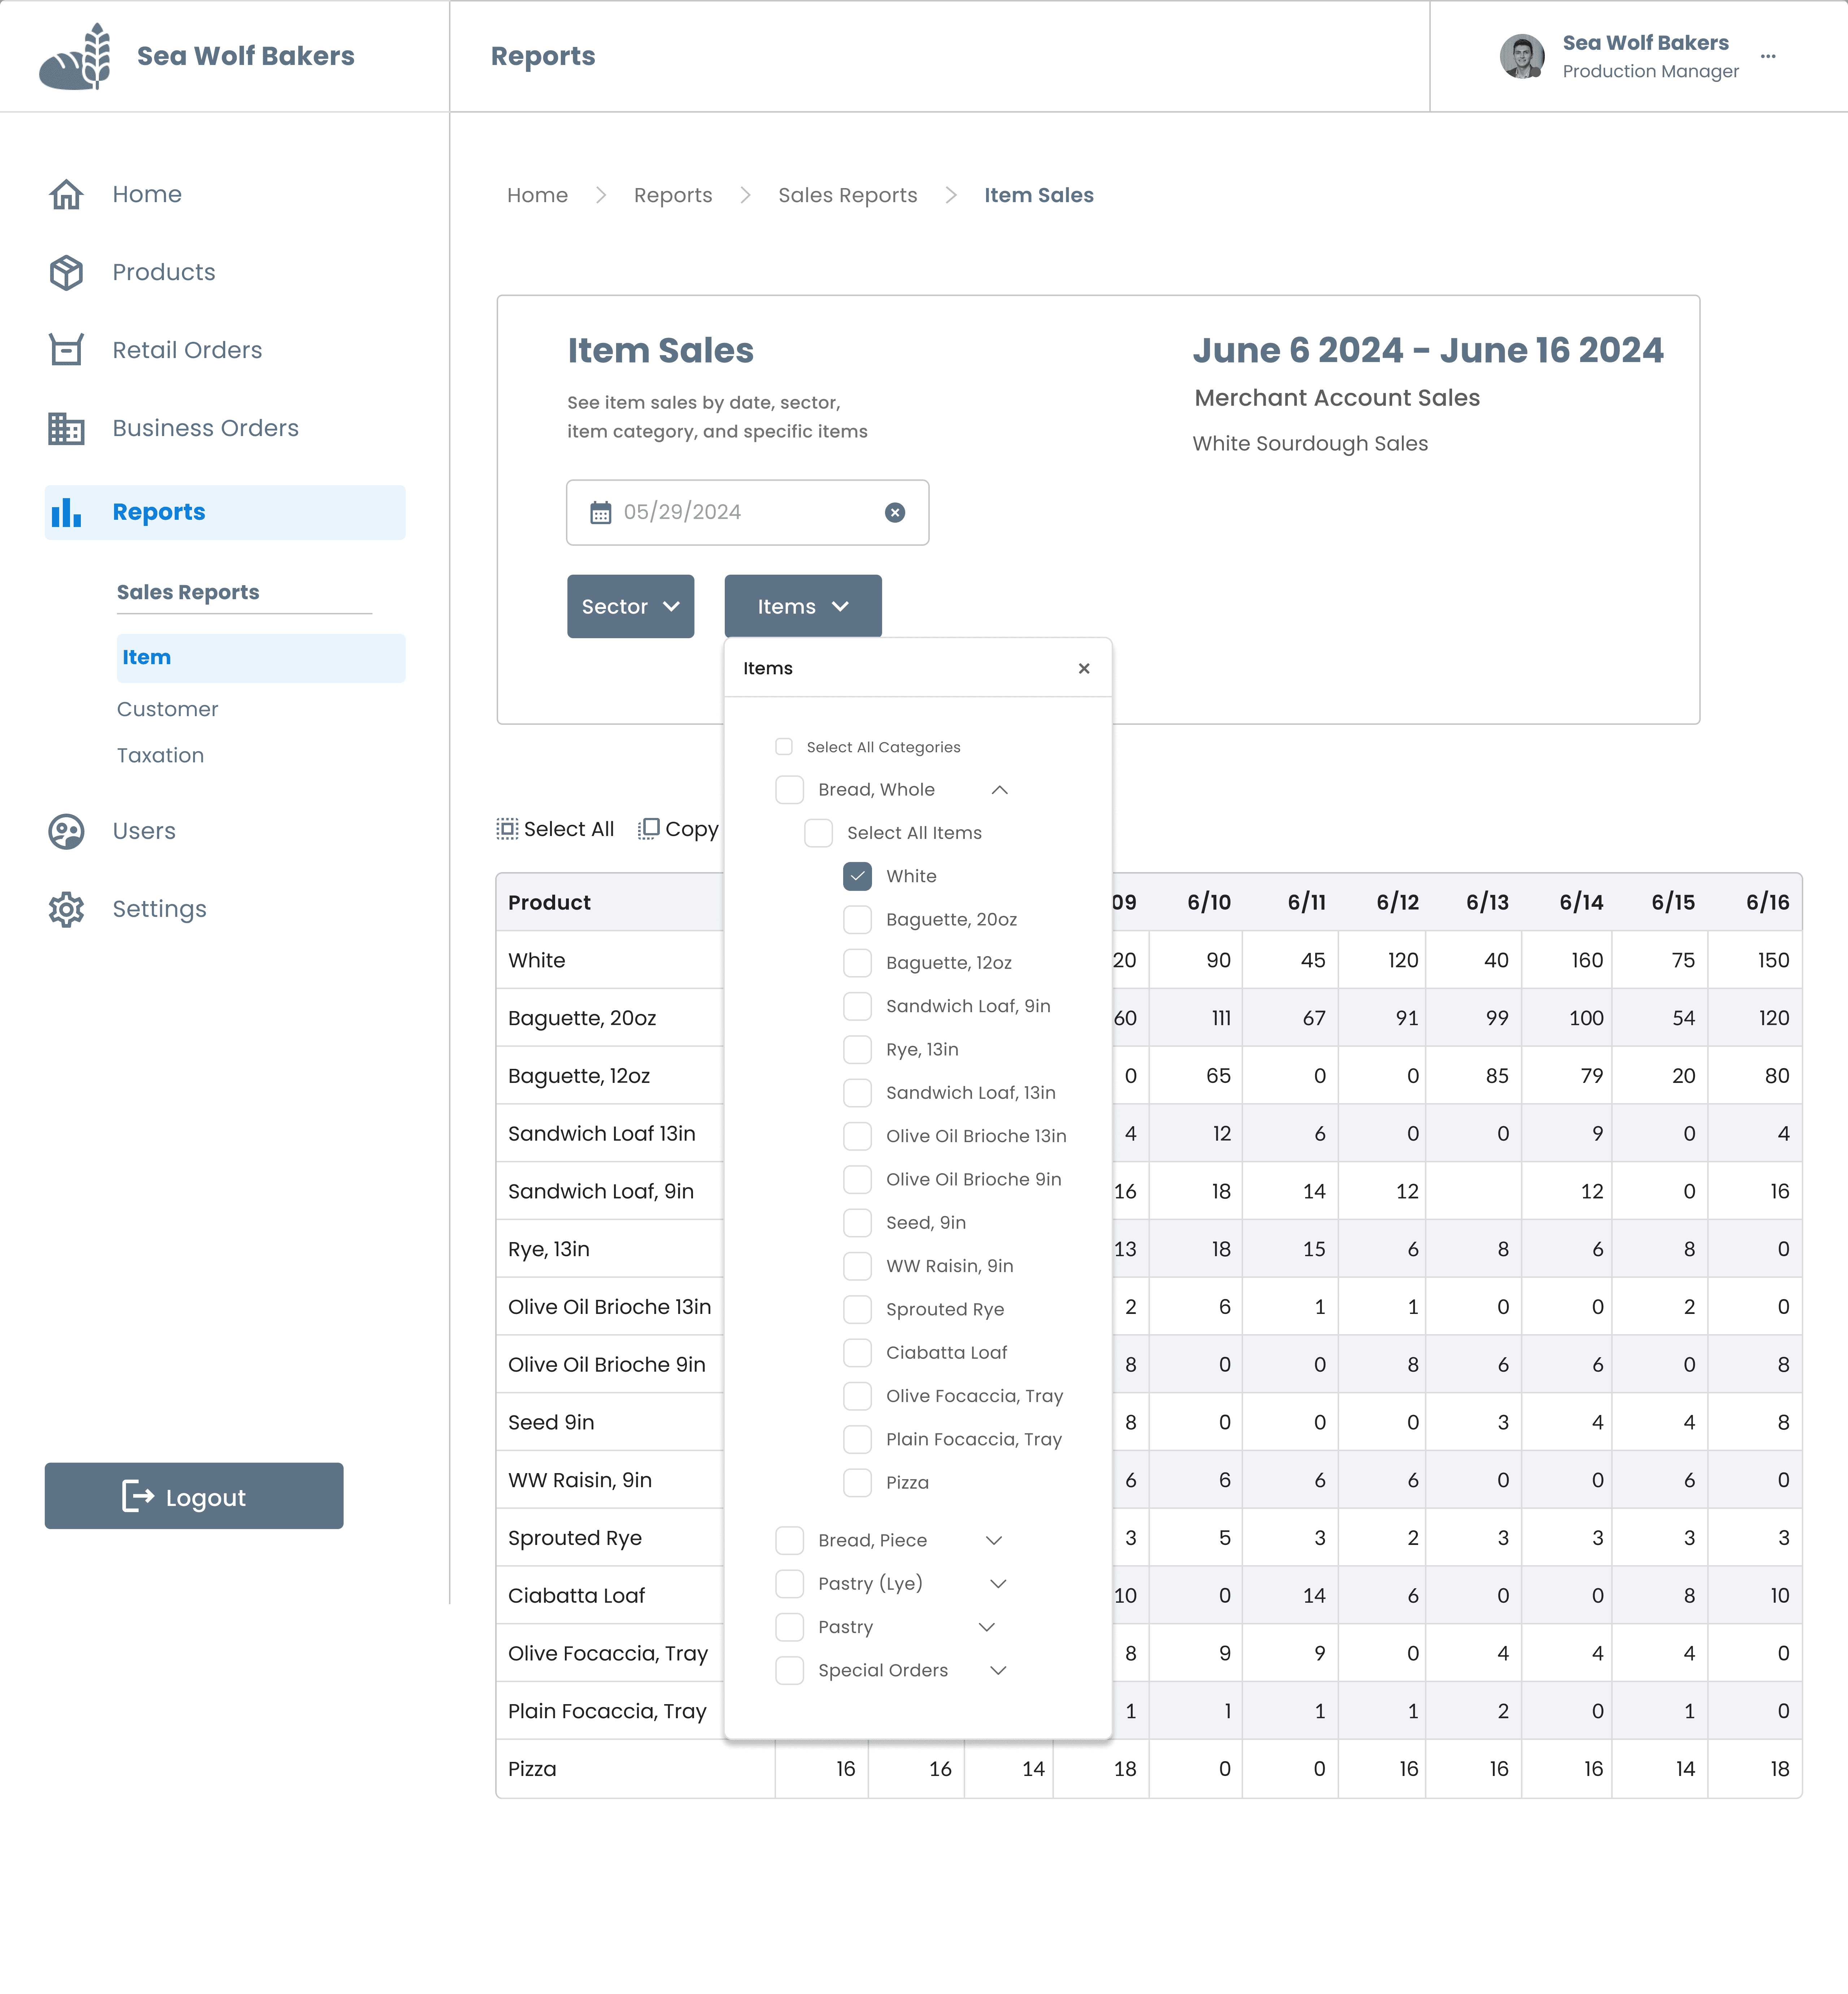Clear the date field with the X icon
The image size is (1848, 1994).
[x=895, y=513]
